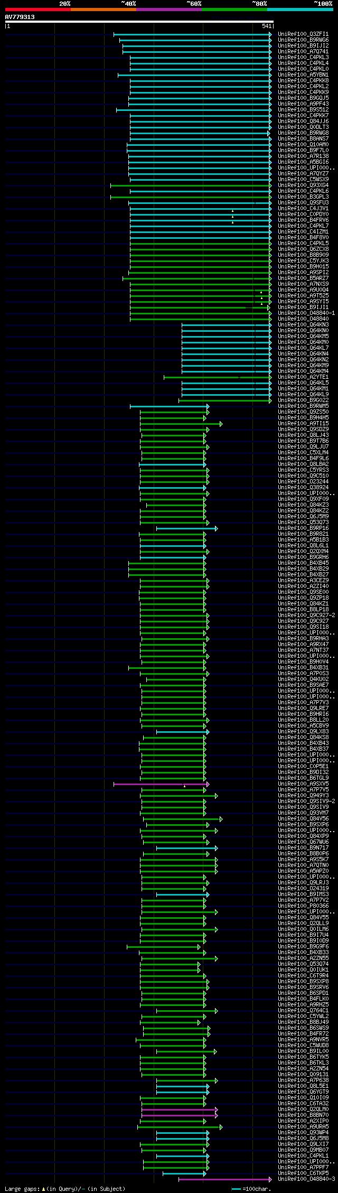Open hit UniRef100_C4PKL3
338x1193 pixels.
click(x=303, y=58)
